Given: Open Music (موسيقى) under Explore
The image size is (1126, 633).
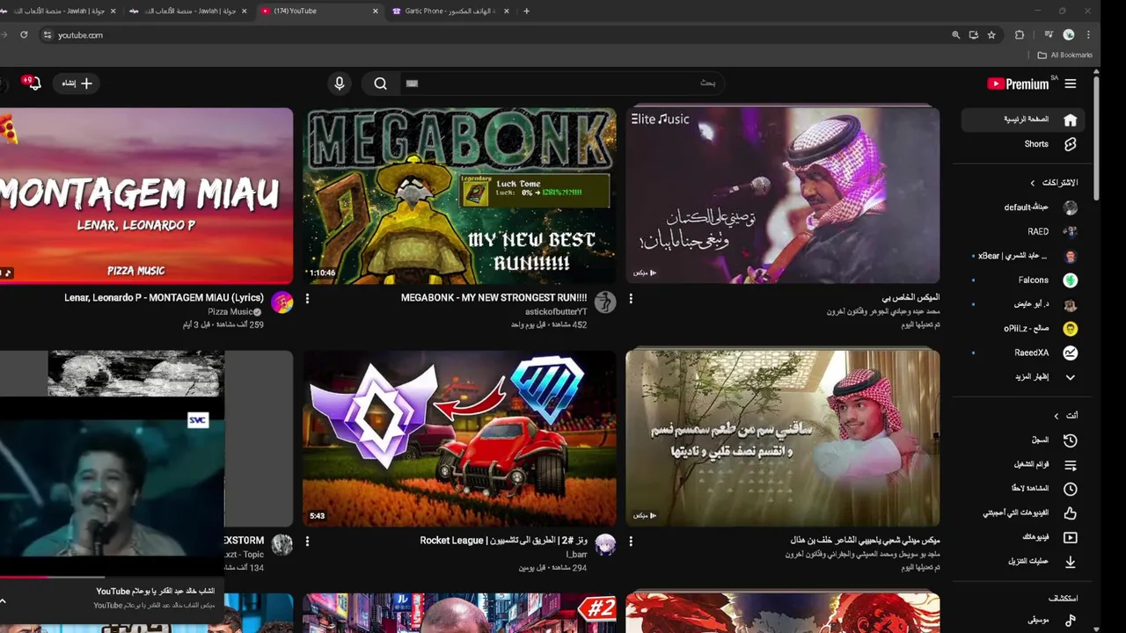Looking at the screenshot, I should [x=1022, y=621].
